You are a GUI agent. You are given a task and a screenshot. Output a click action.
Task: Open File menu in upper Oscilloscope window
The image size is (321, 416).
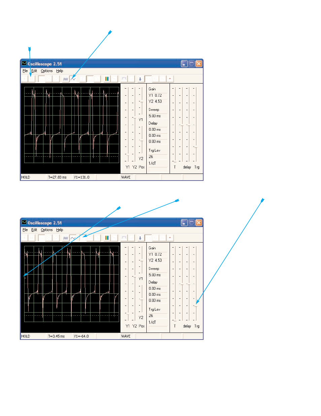pos(25,71)
